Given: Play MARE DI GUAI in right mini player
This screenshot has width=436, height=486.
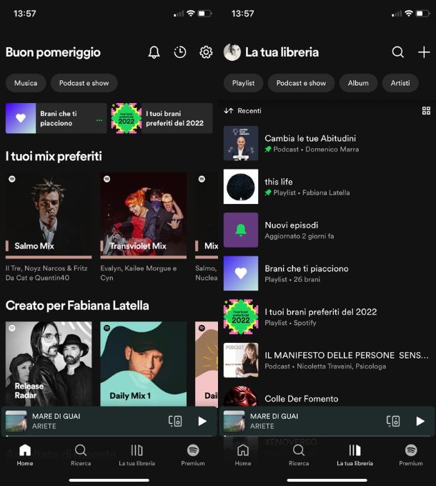Looking at the screenshot, I should pyautogui.click(x=420, y=421).
